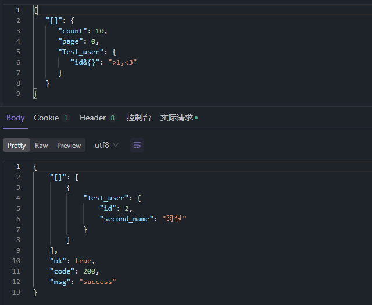Click the "code" key in response
The width and height of the screenshot is (372, 305).
[62, 271]
